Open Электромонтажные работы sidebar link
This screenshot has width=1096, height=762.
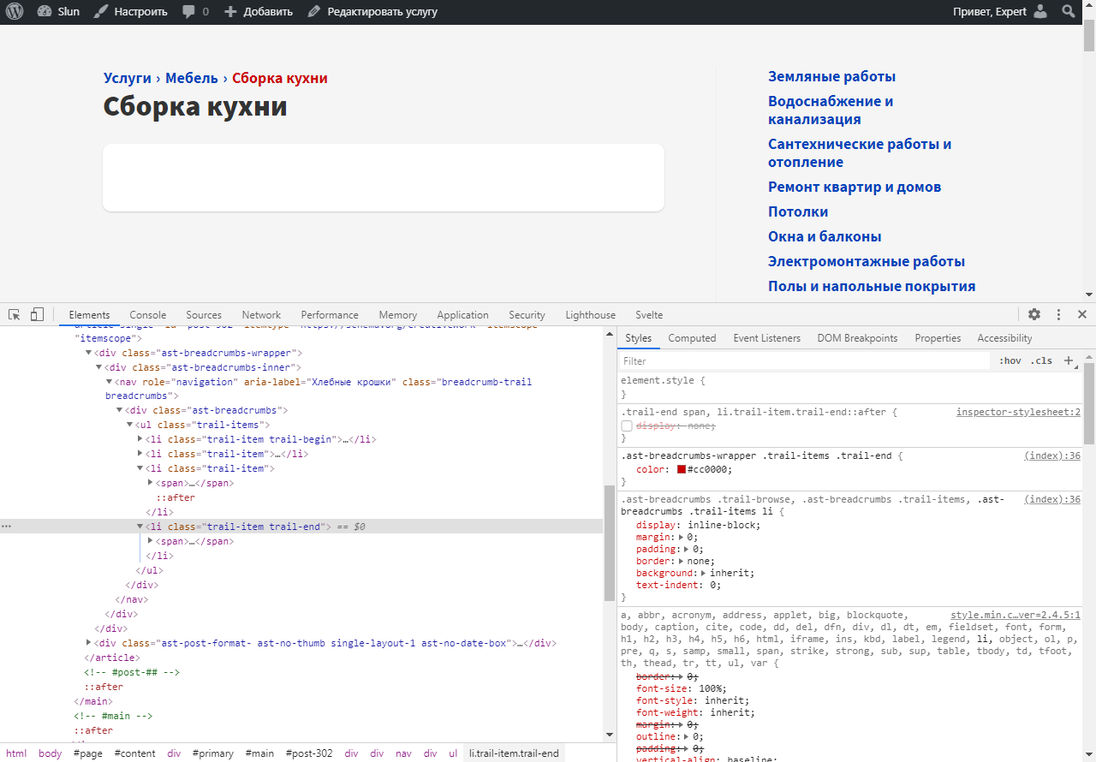click(867, 261)
